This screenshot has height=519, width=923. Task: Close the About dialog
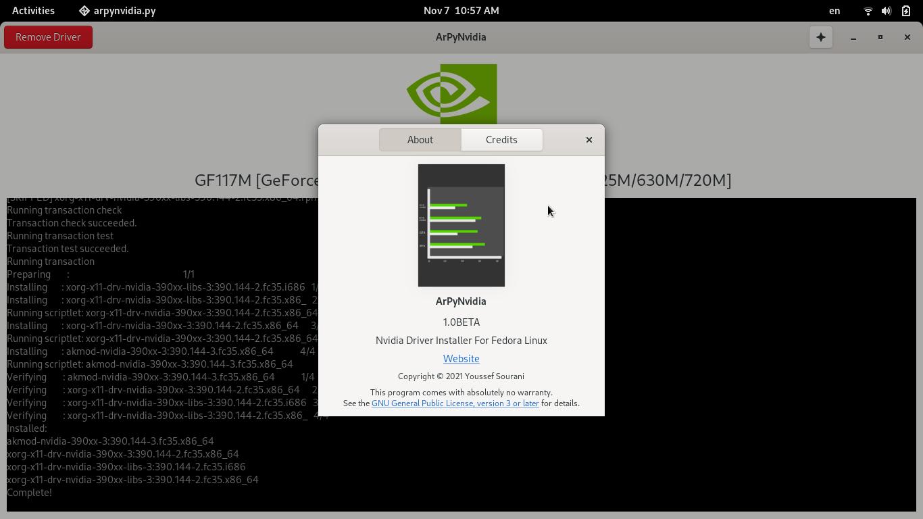tap(589, 140)
